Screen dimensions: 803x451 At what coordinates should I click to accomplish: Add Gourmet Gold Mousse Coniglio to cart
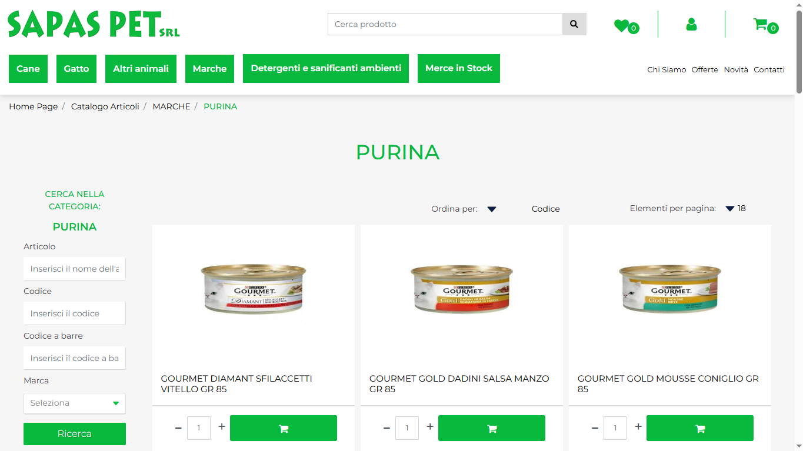coord(700,428)
